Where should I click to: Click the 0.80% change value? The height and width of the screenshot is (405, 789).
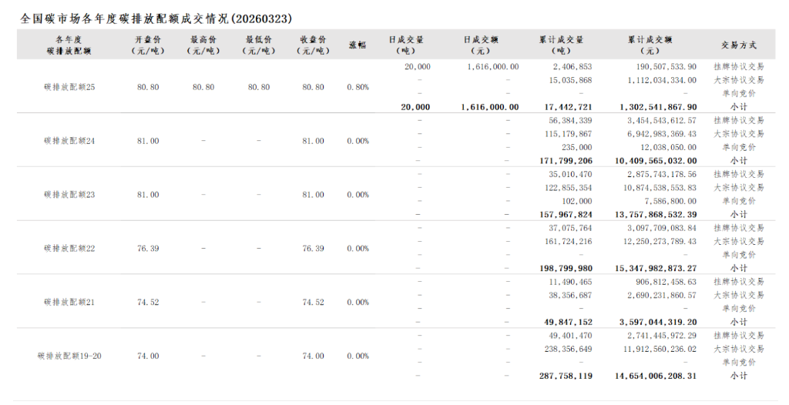click(x=358, y=87)
